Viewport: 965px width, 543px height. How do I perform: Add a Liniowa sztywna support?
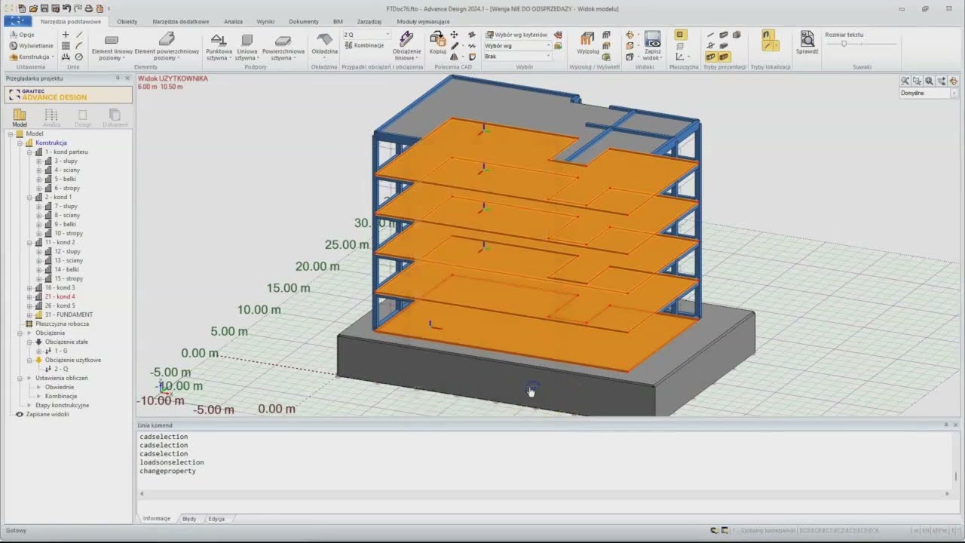point(247,47)
